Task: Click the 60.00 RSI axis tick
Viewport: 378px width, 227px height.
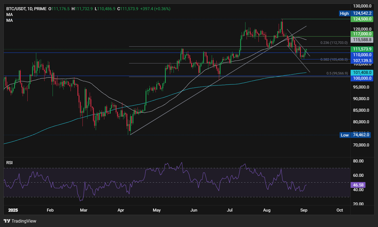Action: pyautogui.click(x=358, y=175)
